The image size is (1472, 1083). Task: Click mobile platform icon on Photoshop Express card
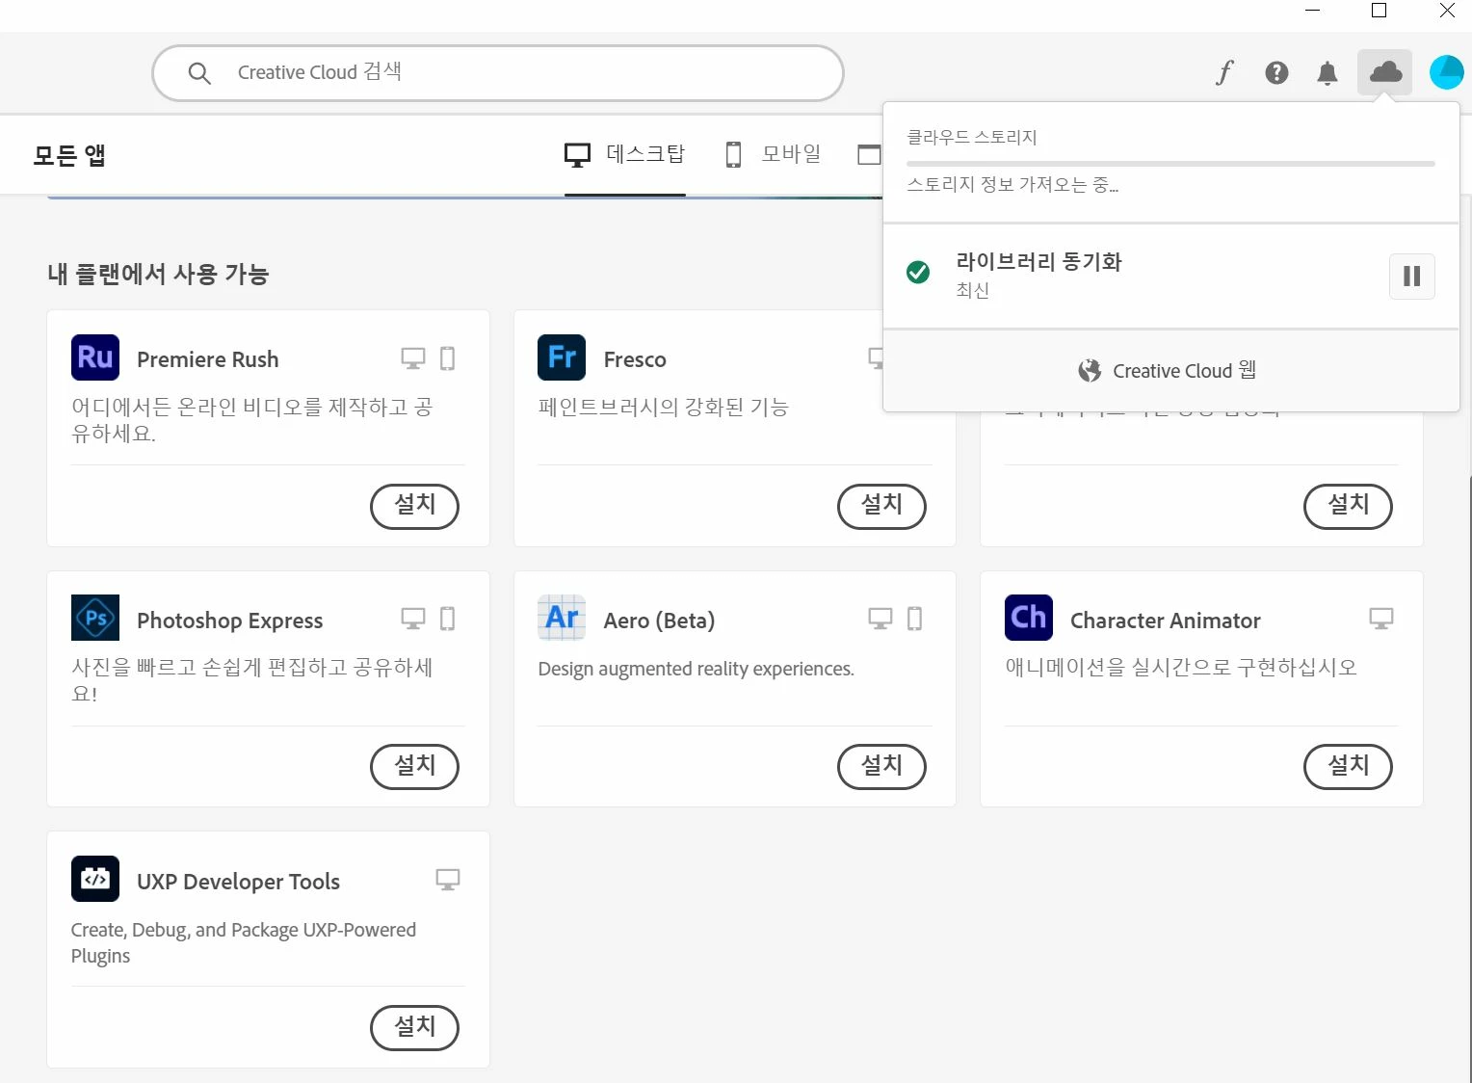coord(448,619)
